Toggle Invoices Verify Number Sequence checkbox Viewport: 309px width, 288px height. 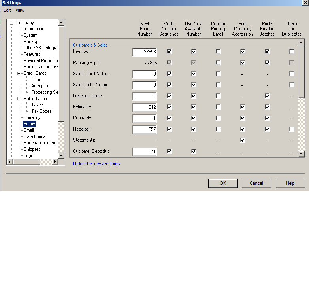169,52
